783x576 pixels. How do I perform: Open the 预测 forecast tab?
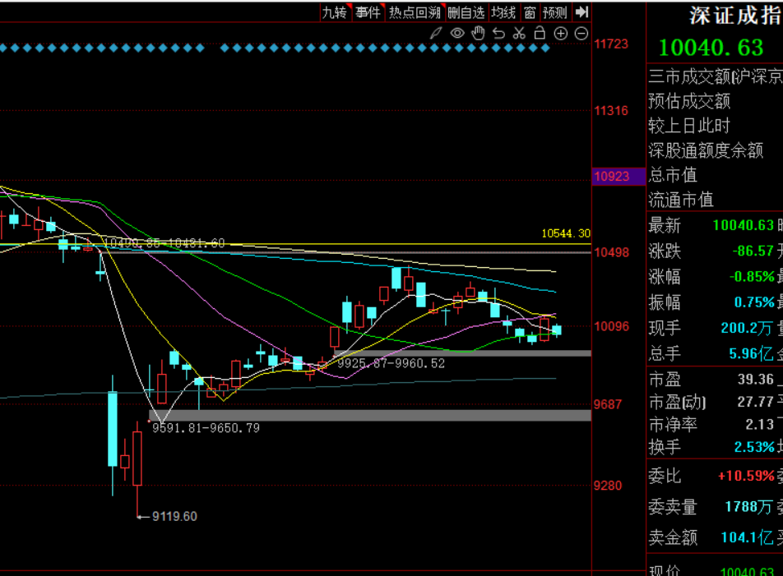[x=555, y=12]
